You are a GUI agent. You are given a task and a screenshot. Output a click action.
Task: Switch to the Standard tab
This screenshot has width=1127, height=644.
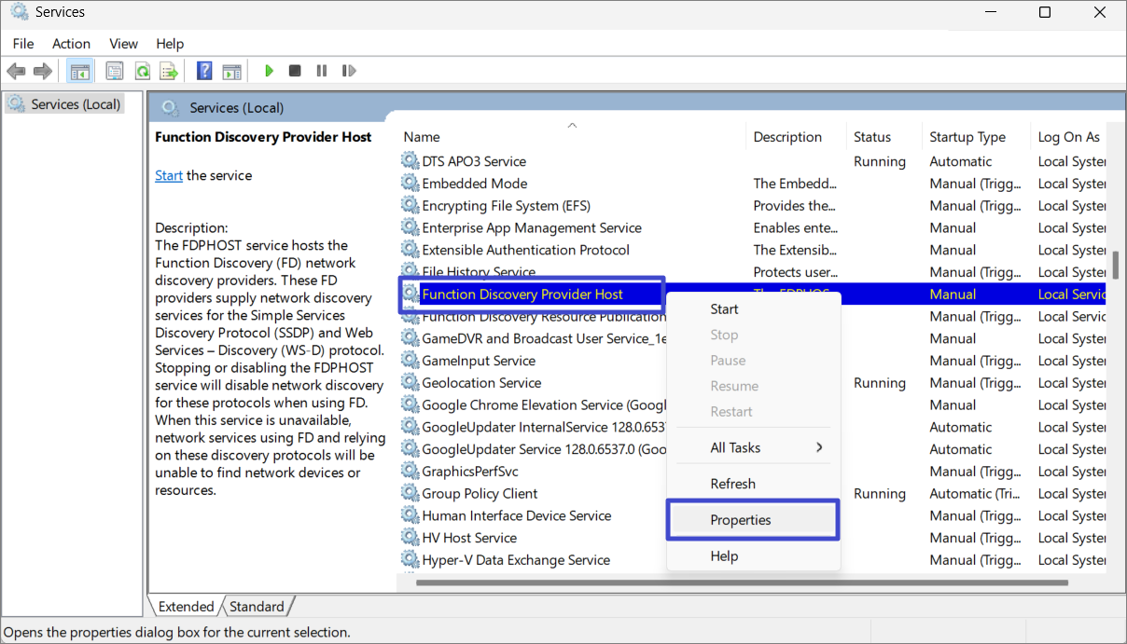[257, 607]
